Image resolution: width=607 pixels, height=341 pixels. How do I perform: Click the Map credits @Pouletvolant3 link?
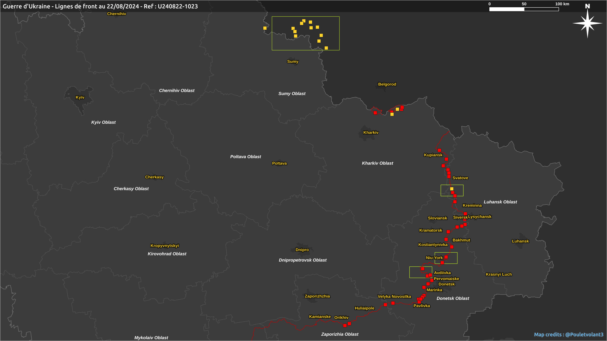click(x=568, y=334)
